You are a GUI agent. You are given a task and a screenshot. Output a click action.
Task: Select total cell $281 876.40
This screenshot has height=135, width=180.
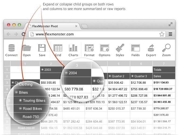[164, 115]
